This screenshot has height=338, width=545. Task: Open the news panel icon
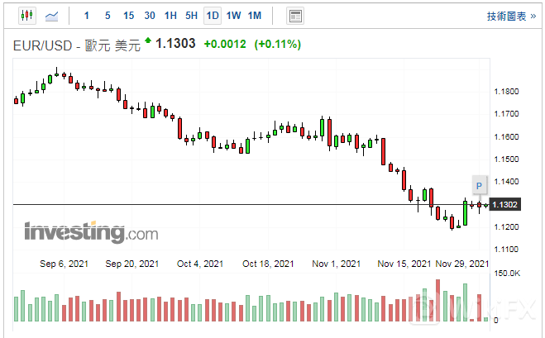point(295,16)
